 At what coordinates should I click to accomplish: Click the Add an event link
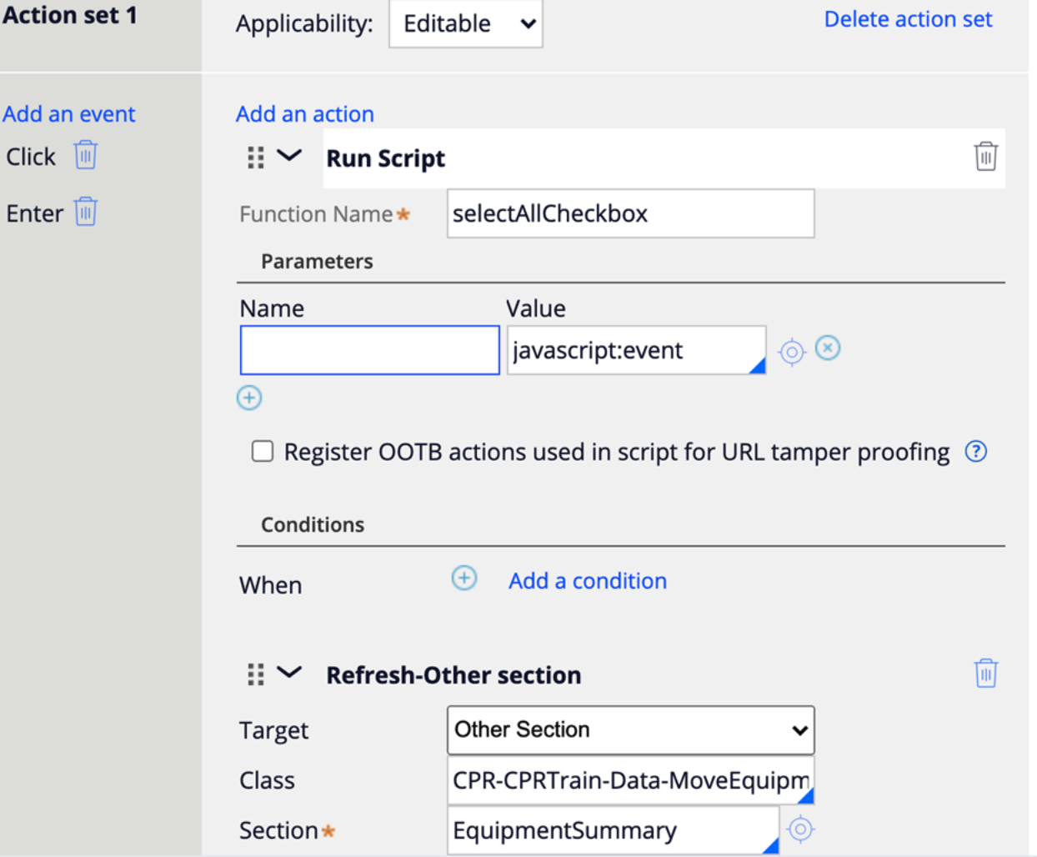[69, 114]
